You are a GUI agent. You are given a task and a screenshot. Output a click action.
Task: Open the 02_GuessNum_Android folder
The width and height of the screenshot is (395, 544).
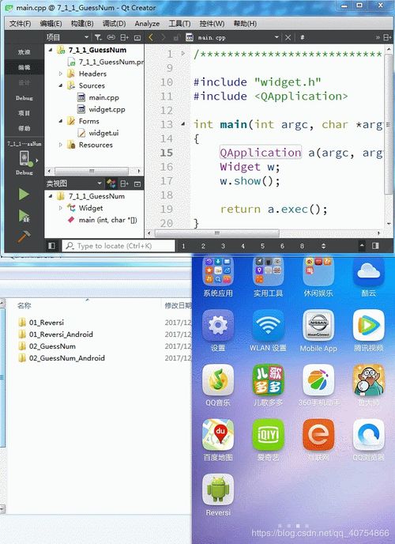pyautogui.click(x=67, y=358)
